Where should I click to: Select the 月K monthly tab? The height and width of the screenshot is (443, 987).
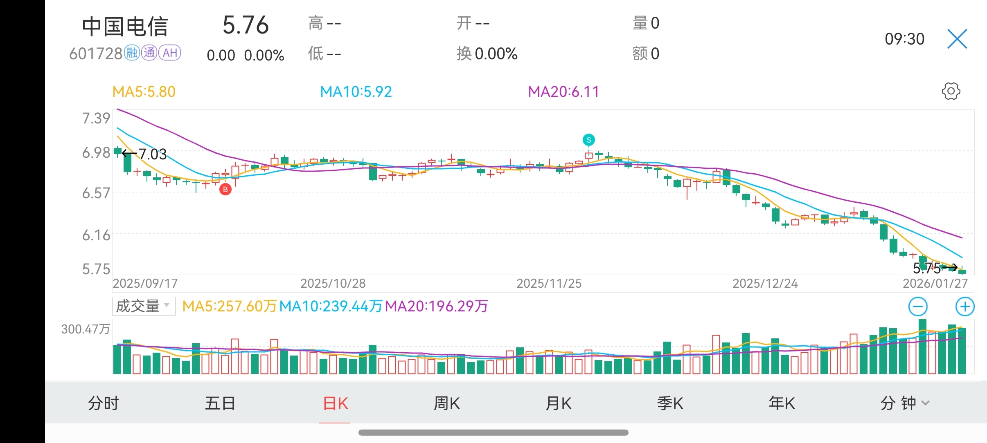point(559,403)
